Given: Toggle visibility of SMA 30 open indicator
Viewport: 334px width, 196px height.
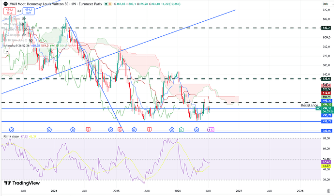Looking at the screenshot, I should click(x=24, y=35).
